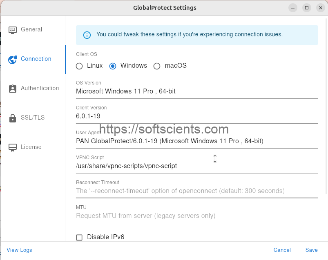Open General settings via its icon

click(x=13, y=30)
